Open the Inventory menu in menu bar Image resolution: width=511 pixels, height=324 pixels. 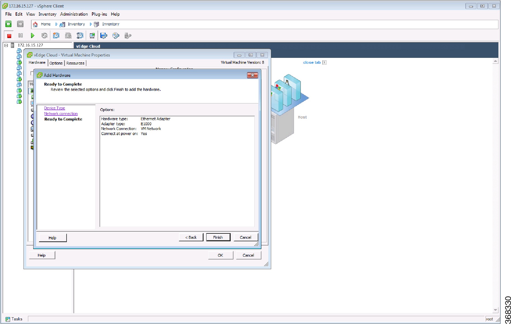[x=47, y=14]
